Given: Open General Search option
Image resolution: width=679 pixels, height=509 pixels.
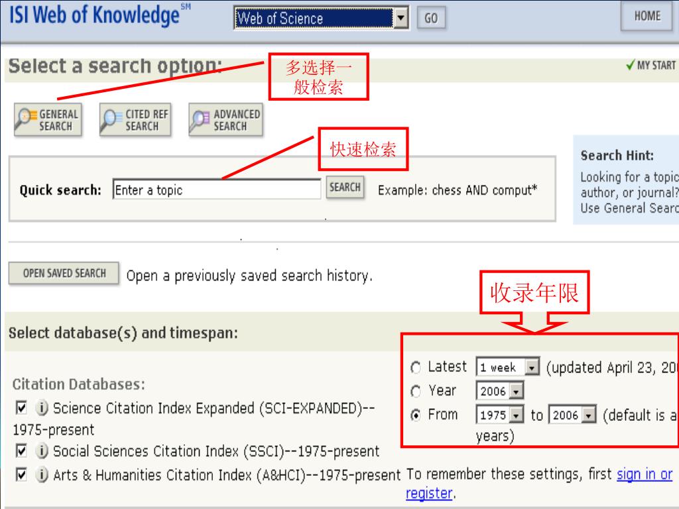Looking at the screenshot, I should pyautogui.click(x=48, y=120).
